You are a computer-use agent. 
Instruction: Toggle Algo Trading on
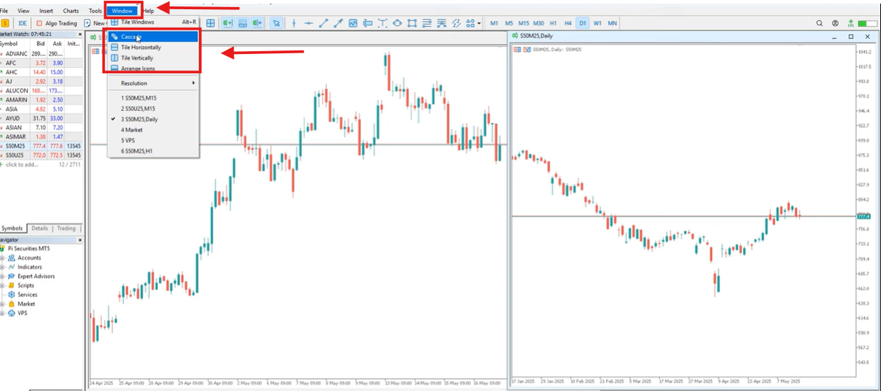(x=56, y=23)
